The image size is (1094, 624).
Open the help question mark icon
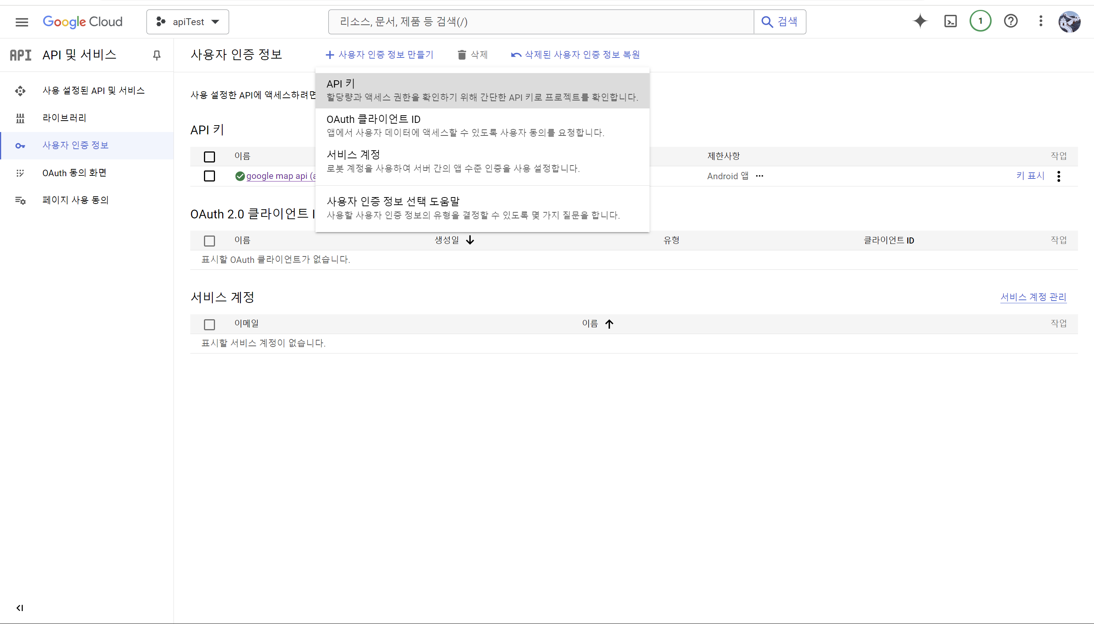1010,21
